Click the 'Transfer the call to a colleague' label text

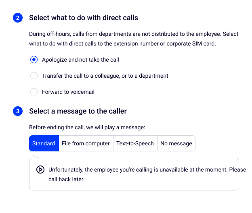tap(105, 76)
